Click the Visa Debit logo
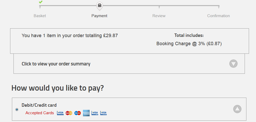This screenshot has height=122, width=256. pyautogui.click(x=95, y=113)
